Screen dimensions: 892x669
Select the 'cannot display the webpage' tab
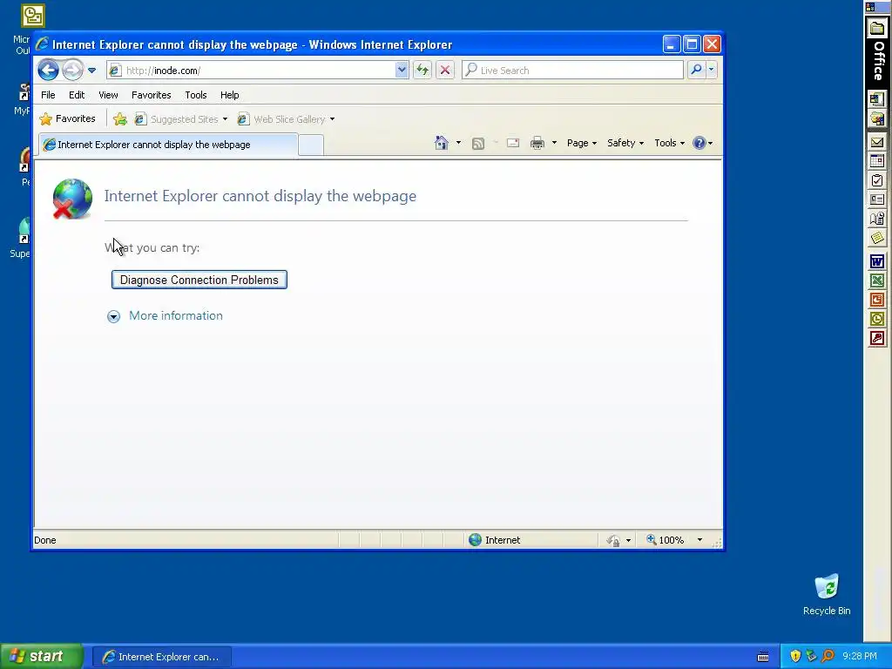(168, 145)
